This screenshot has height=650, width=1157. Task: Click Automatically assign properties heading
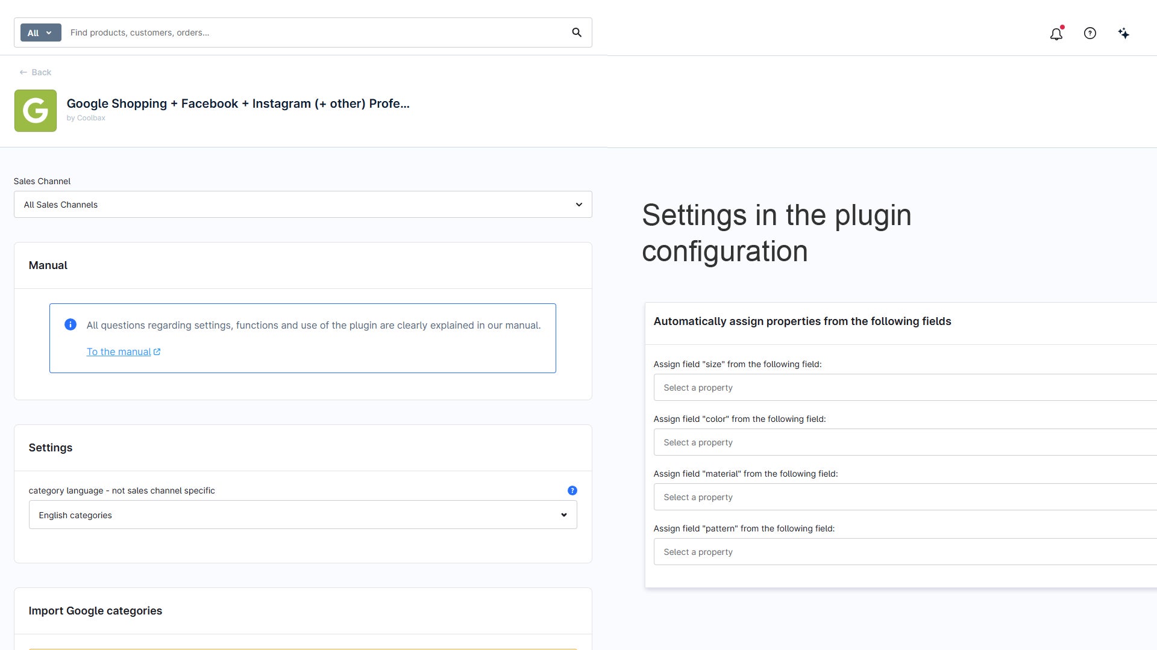(802, 321)
